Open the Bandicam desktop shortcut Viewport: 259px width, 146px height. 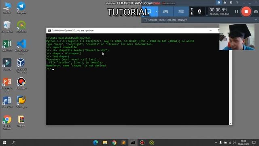(x=21, y=83)
